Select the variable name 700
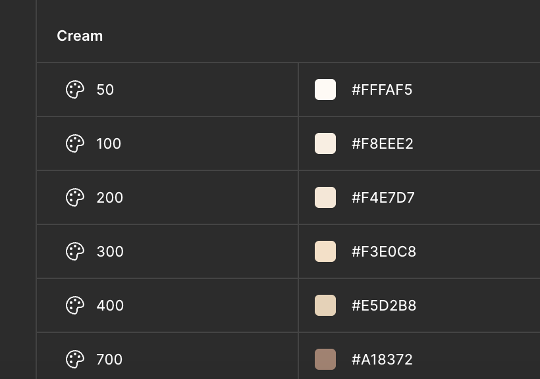This screenshot has height=379, width=540. coord(109,360)
